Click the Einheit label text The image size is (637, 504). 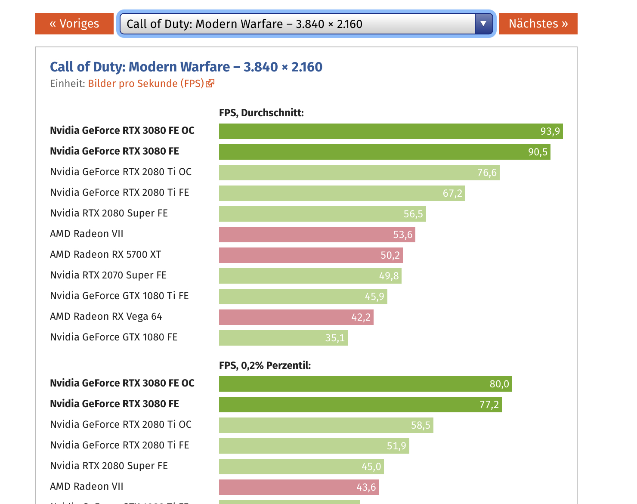click(x=68, y=83)
